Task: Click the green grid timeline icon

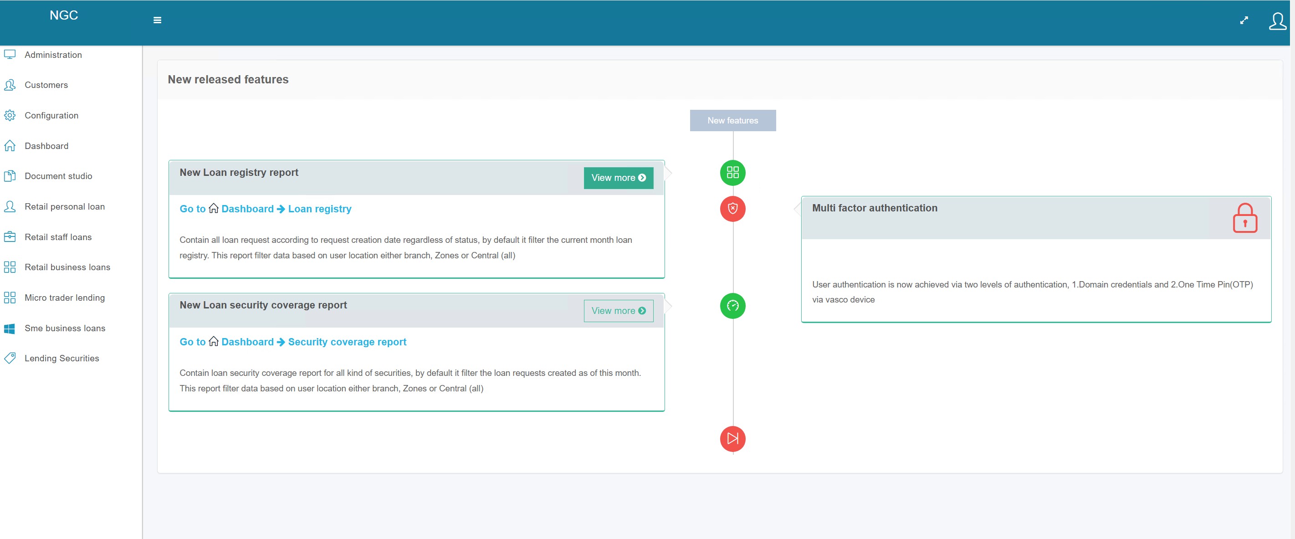Action: pos(732,173)
